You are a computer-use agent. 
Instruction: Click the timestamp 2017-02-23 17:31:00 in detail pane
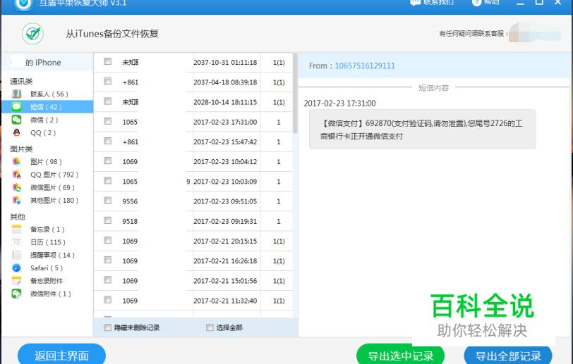point(340,103)
